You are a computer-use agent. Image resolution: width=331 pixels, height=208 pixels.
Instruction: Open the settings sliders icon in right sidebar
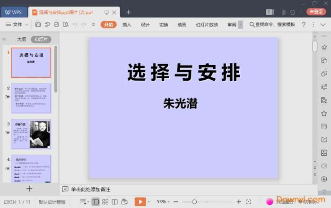coord(324,87)
